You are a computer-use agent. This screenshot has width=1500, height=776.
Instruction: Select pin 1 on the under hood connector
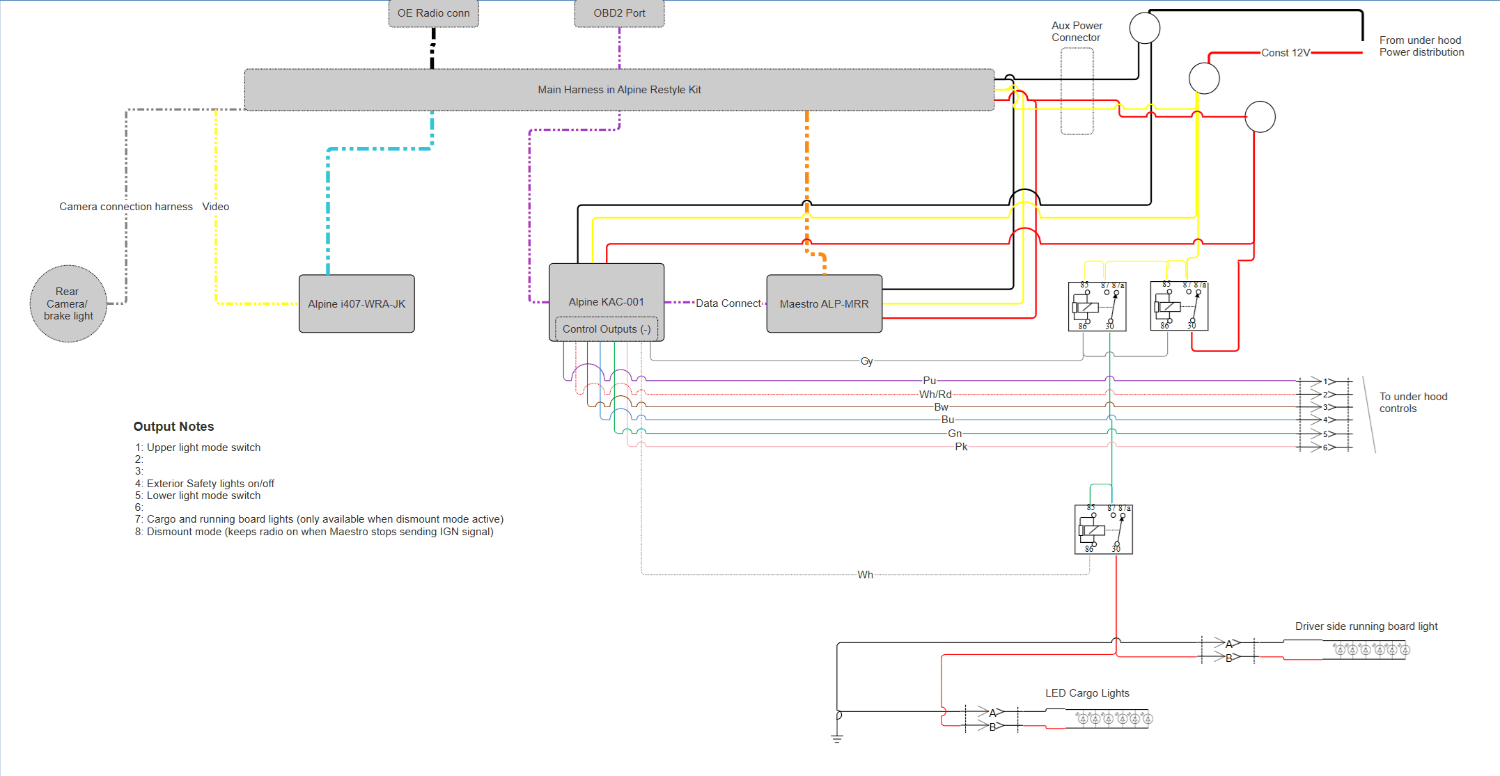[1325, 381]
